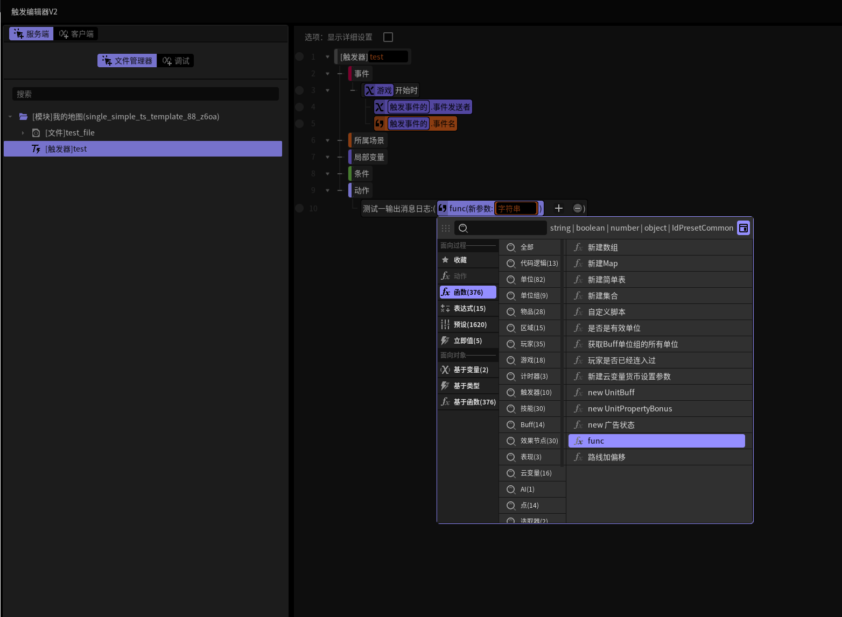Collapse the [触发器]test node arrow

[x=327, y=56]
